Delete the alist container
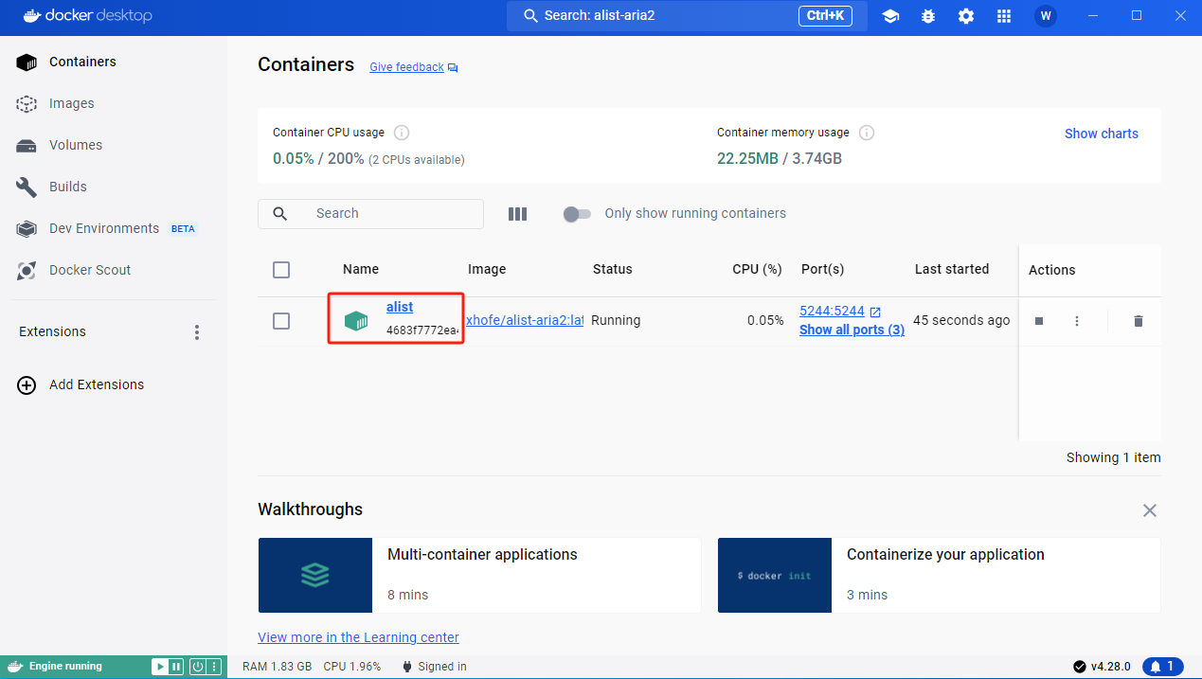 pyautogui.click(x=1137, y=320)
